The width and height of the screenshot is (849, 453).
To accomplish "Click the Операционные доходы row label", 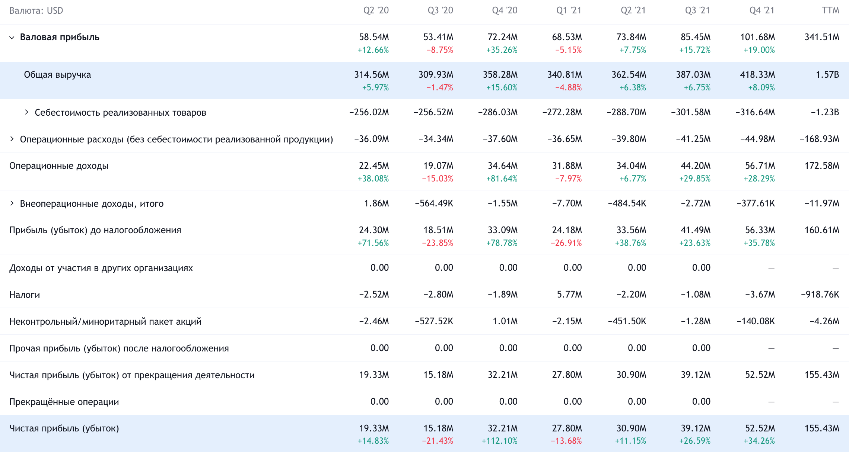I will [59, 166].
